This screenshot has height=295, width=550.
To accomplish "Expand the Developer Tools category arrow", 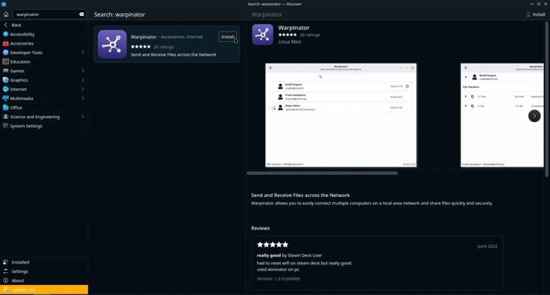I will coord(83,52).
